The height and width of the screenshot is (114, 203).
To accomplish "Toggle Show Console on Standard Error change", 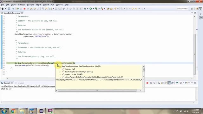I will point(173,83).
